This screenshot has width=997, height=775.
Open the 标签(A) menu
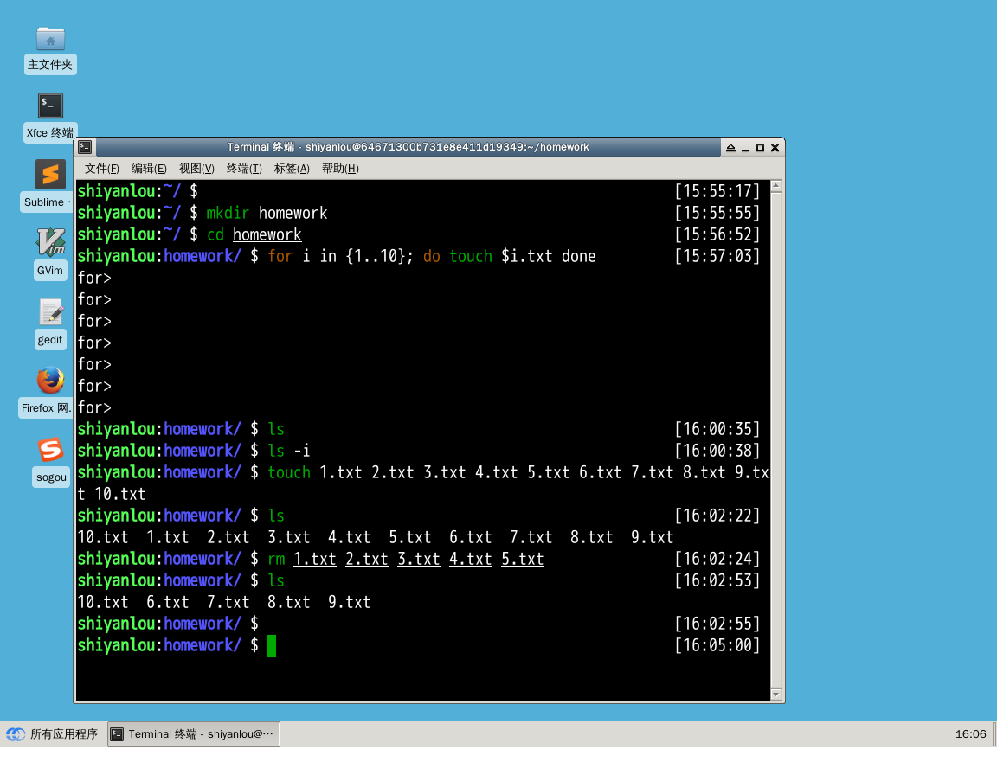tap(292, 169)
